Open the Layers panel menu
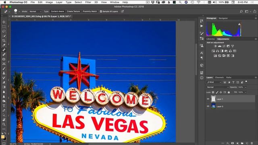258x145 pixels. click(x=256, y=77)
